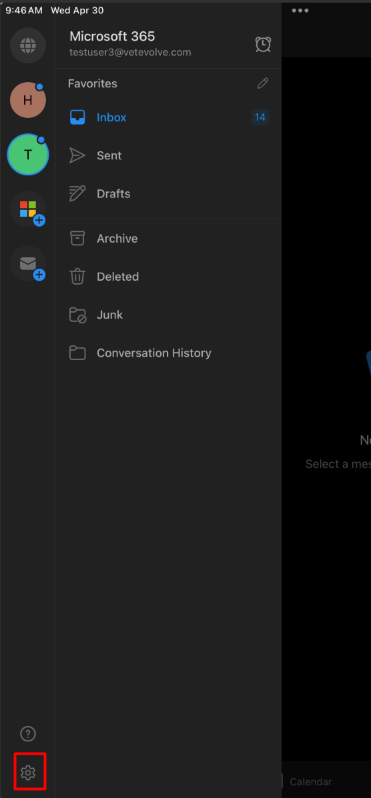
Task: Open the all accounts globe icon
Action: (28, 46)
